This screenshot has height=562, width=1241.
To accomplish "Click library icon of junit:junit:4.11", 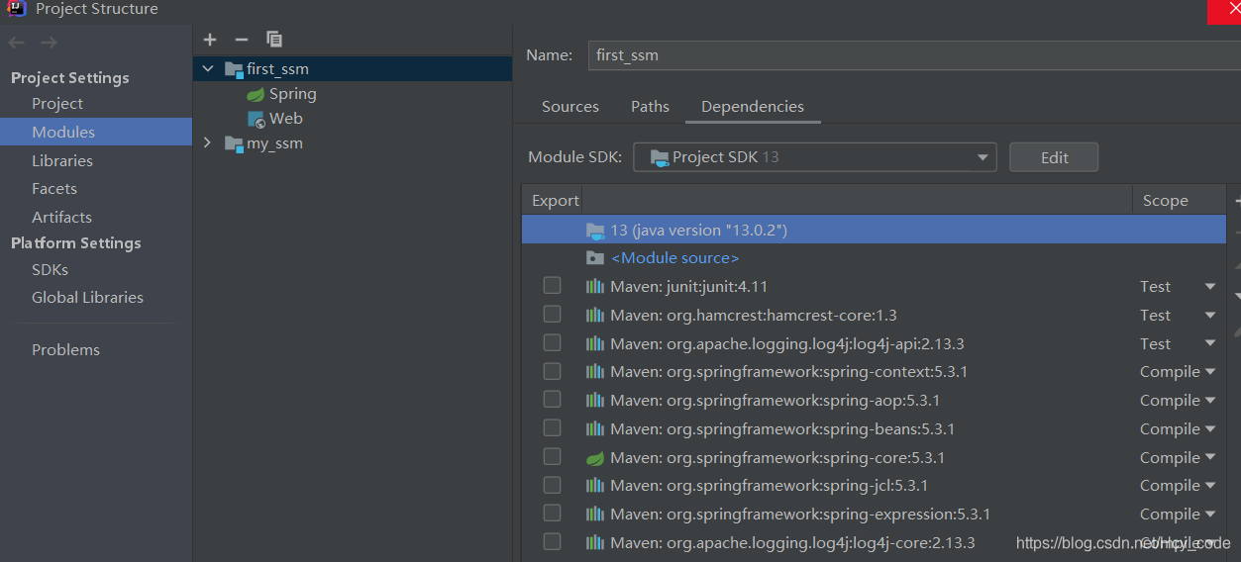I will pyautogui.click(x=595, y=287).
